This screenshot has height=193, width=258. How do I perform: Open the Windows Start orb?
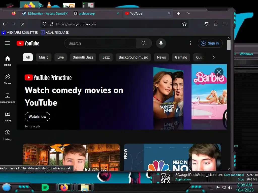click(7, 188)
